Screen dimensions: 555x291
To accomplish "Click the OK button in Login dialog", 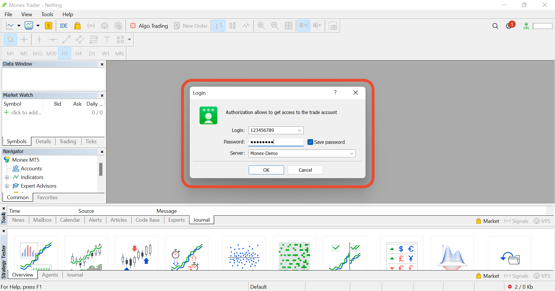I will point(266,170).
